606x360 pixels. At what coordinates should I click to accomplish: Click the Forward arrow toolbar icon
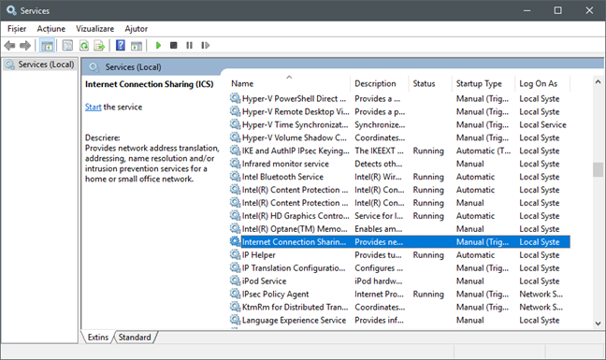25,46
